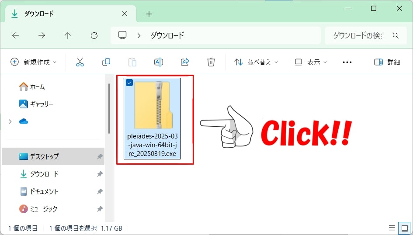Open ダウンロード in the sidebar
The width and height of the screenshot is (413, 235).
[39, 174]
